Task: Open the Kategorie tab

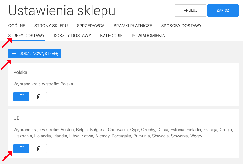Action: (x=111, y=36)
